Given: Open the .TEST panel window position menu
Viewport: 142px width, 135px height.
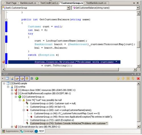Looking at the screenshot, I should click(x=132, y=74).
